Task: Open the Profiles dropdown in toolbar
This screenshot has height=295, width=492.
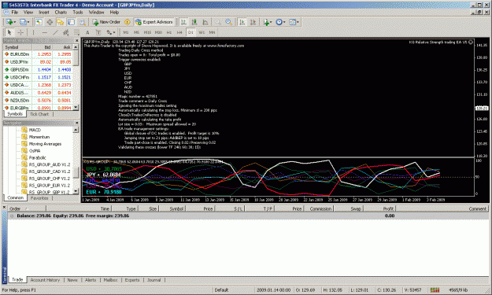Action: point(24,22)
